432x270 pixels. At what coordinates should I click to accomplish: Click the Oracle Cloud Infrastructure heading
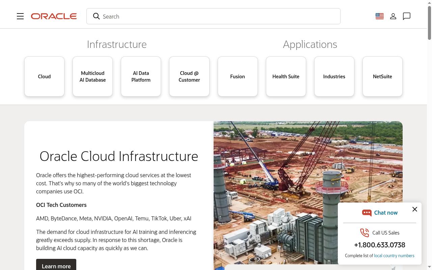tap(119, 156)
